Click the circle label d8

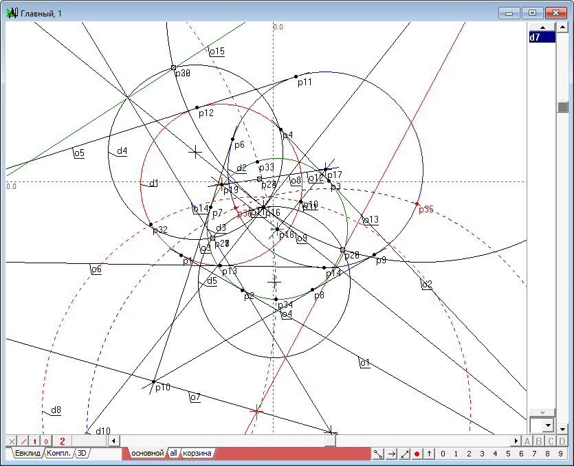56,410
